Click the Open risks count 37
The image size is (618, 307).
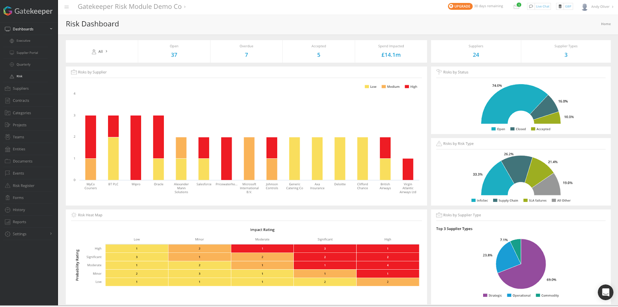174,55
